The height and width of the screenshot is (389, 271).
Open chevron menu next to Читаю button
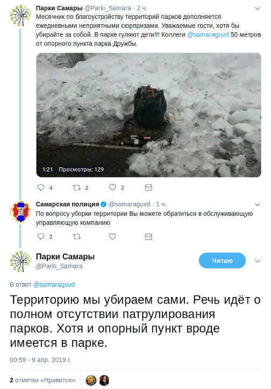click(258, 261)
